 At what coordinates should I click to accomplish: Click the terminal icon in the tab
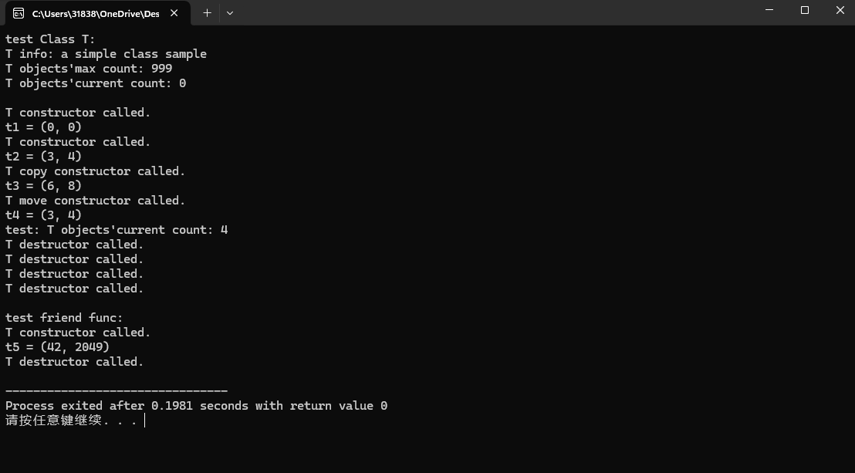(19, 14)
